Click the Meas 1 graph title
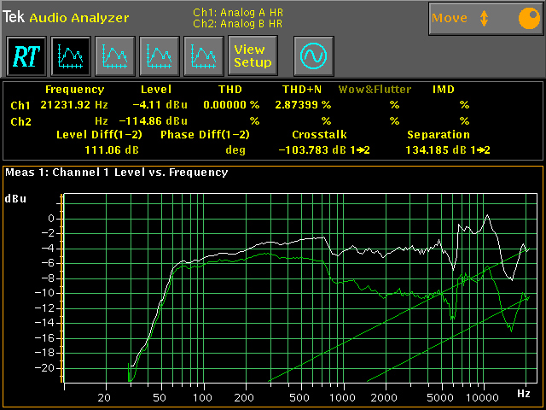 point(117,172)
